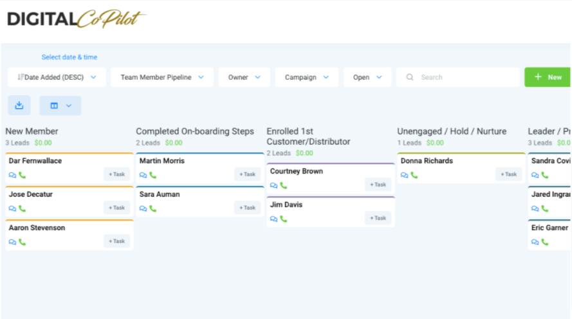Add task to Aaron Stevenson card
Viewport: 572px width, 319px height.
point(116,241)
